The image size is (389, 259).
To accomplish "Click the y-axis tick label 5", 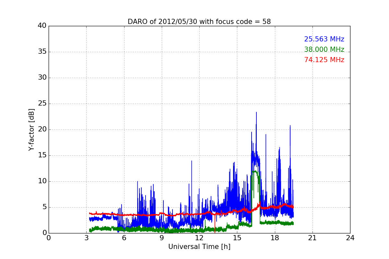I will pos(44,207).
